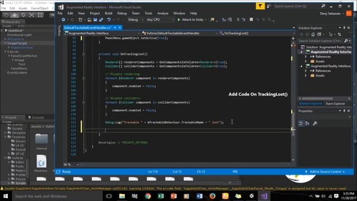Select Unity Move tool in the back window
This screenshot has height=201, width=357.
15,15
